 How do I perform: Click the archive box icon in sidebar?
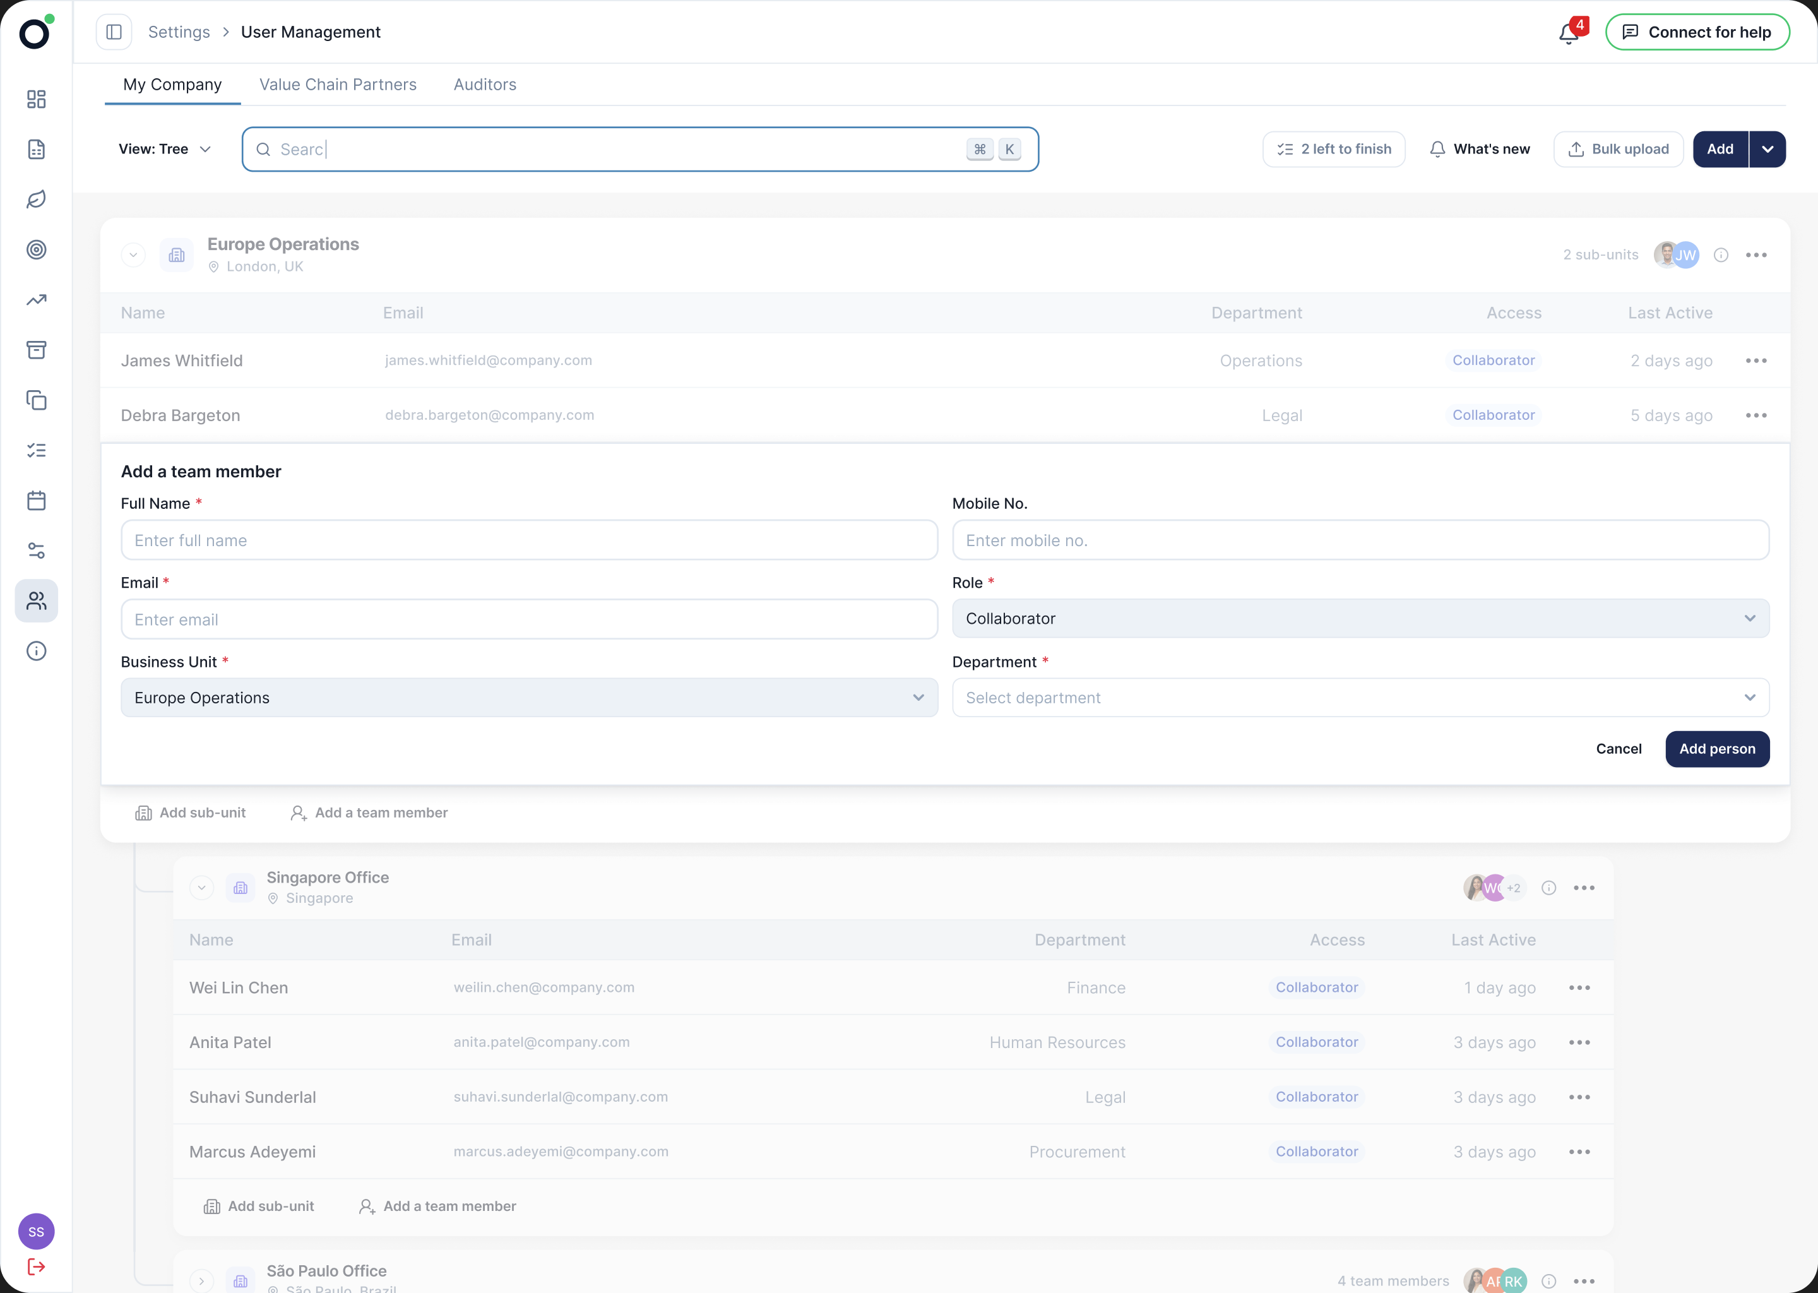[37, 350]
